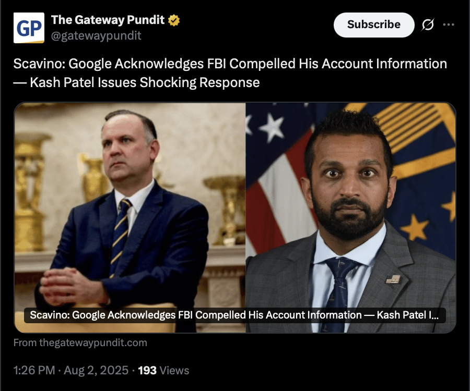Click the @gatewaypundit handle
Viewport: 470px width, 391px height.
coord(96,36)
